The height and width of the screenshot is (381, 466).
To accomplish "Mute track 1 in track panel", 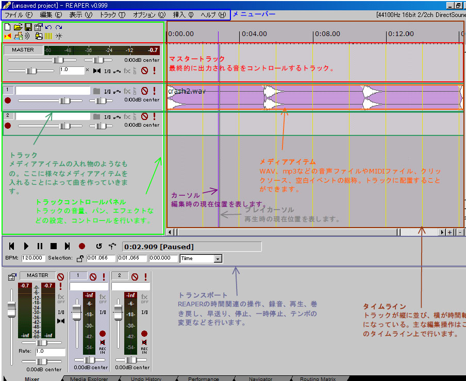I will point(144,91).
